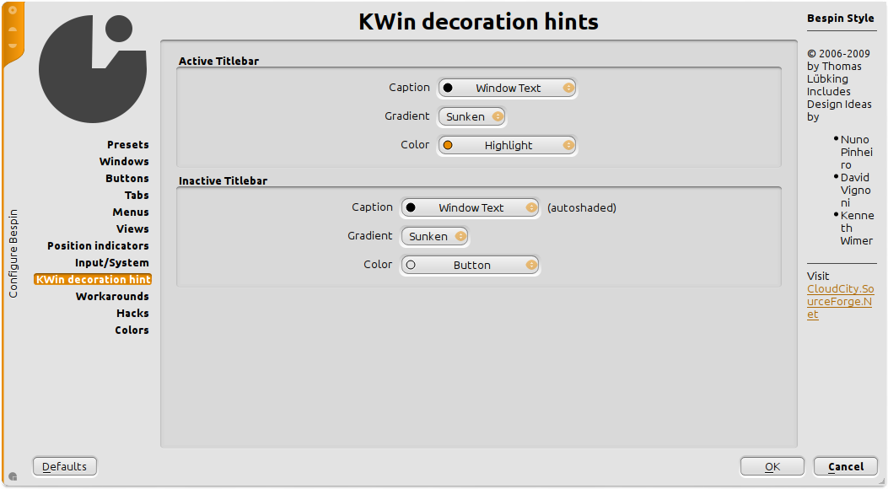Click the resize grip at bottom-right corner

[x=880, y=481]
